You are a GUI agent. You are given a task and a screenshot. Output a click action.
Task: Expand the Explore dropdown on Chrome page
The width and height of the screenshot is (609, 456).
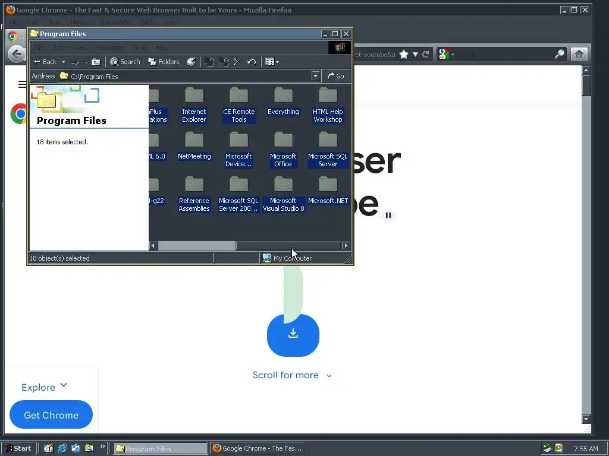[x=44, y=387]
